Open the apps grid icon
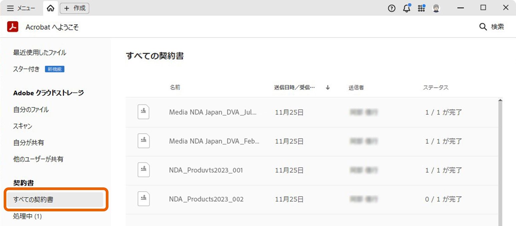The height and width of the screenshot is (226, 516). point(422,8)
